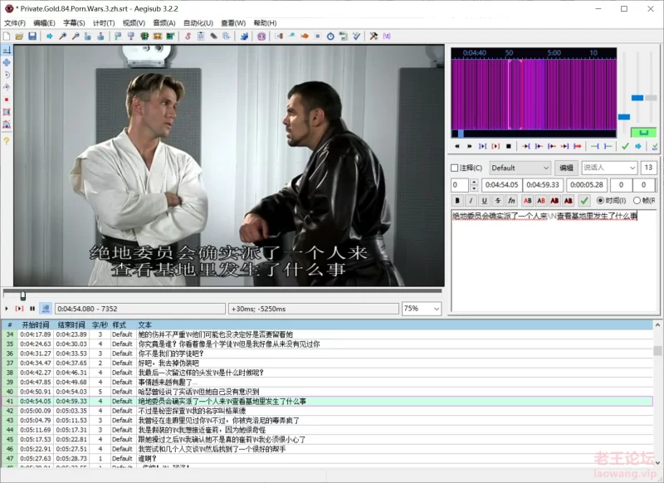Image resolution: width=664 pixels, height=483 pixels.
Task: Toggle video auto-scroll button
Action: (46, 308)
